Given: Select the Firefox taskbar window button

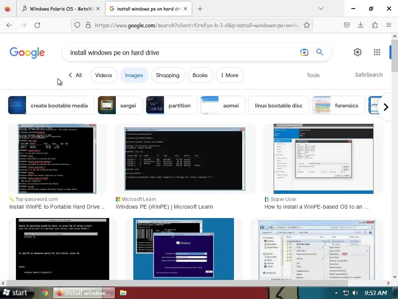Looking at the screenshot, I should [84, 293].
